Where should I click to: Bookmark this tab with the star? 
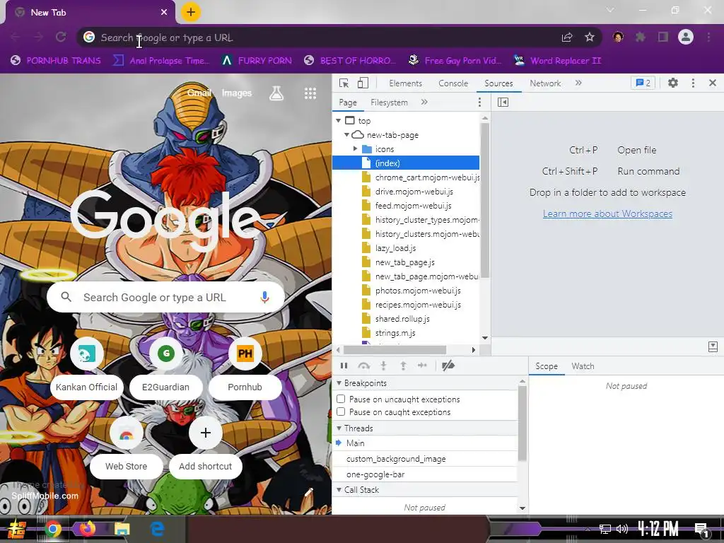point(590,37)
